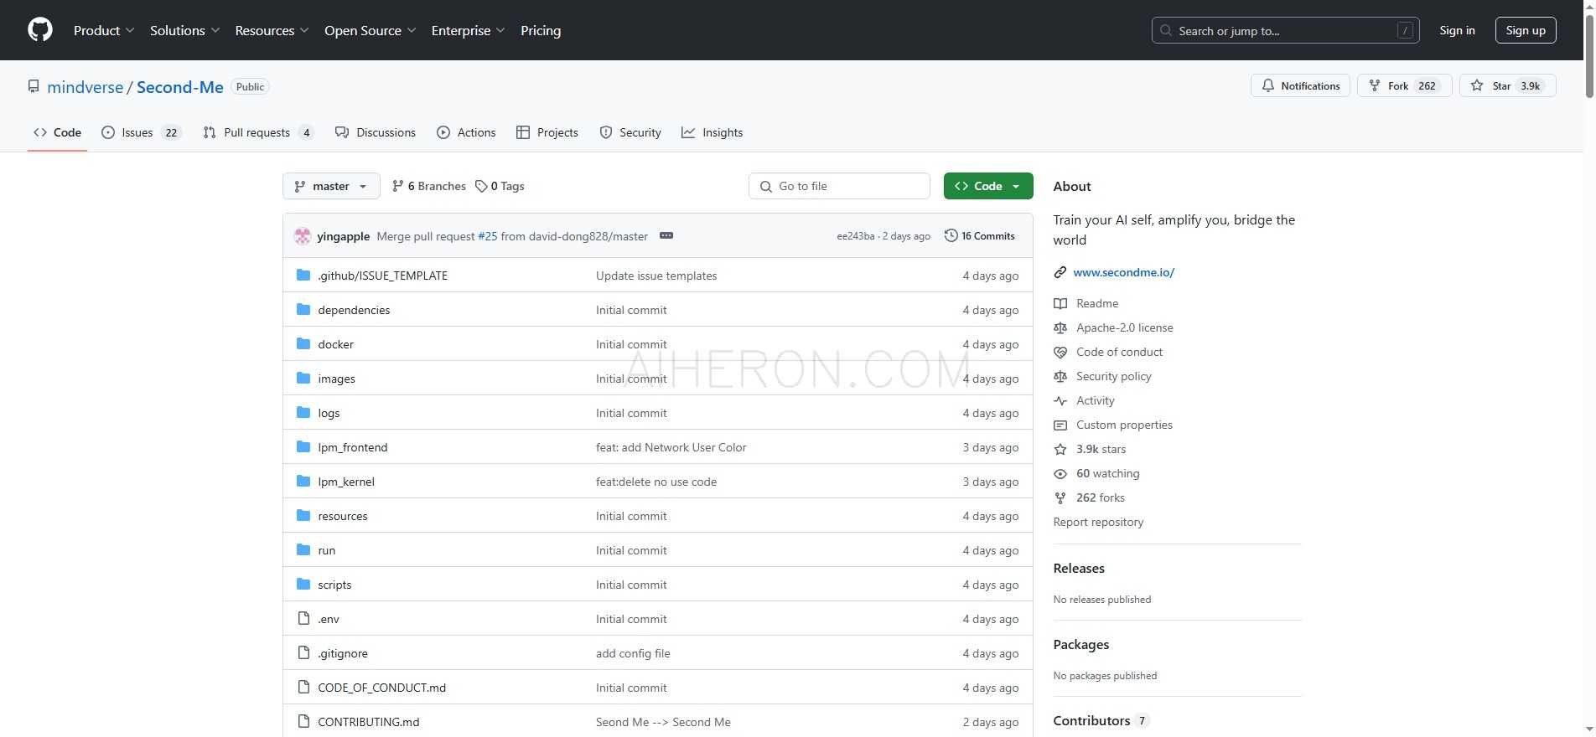Star the Second-Me repository
This screenshot has width=1596, height=737.
[1507, 85]
